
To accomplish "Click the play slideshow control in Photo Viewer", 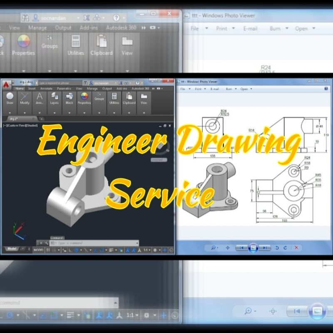I will (253, 248).
